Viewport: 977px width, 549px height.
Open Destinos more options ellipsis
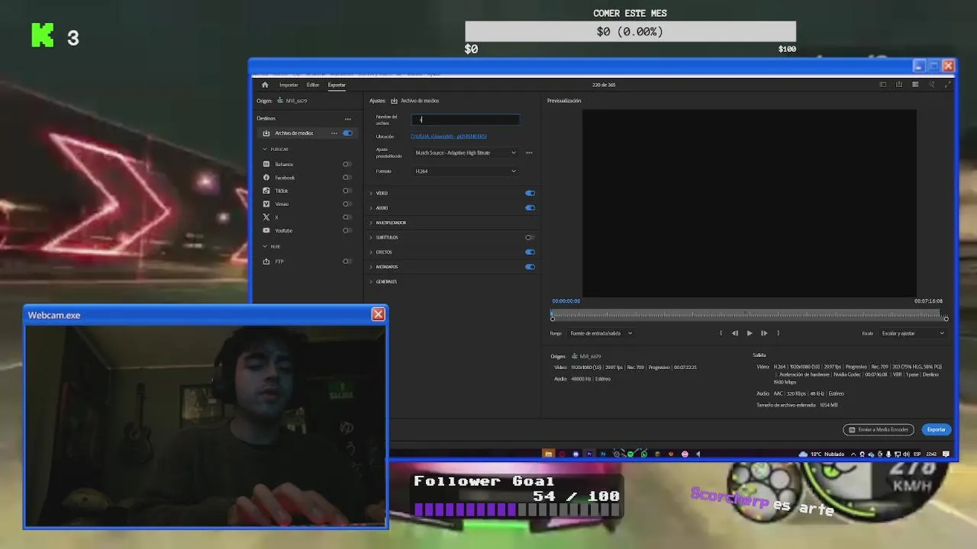pyautogui.click(x=347, y=118)
